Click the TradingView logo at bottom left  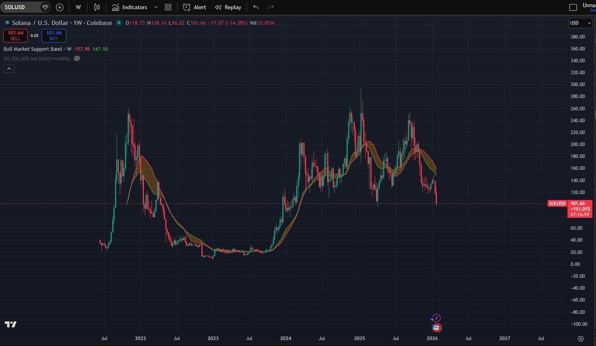(x=10, y=324)
